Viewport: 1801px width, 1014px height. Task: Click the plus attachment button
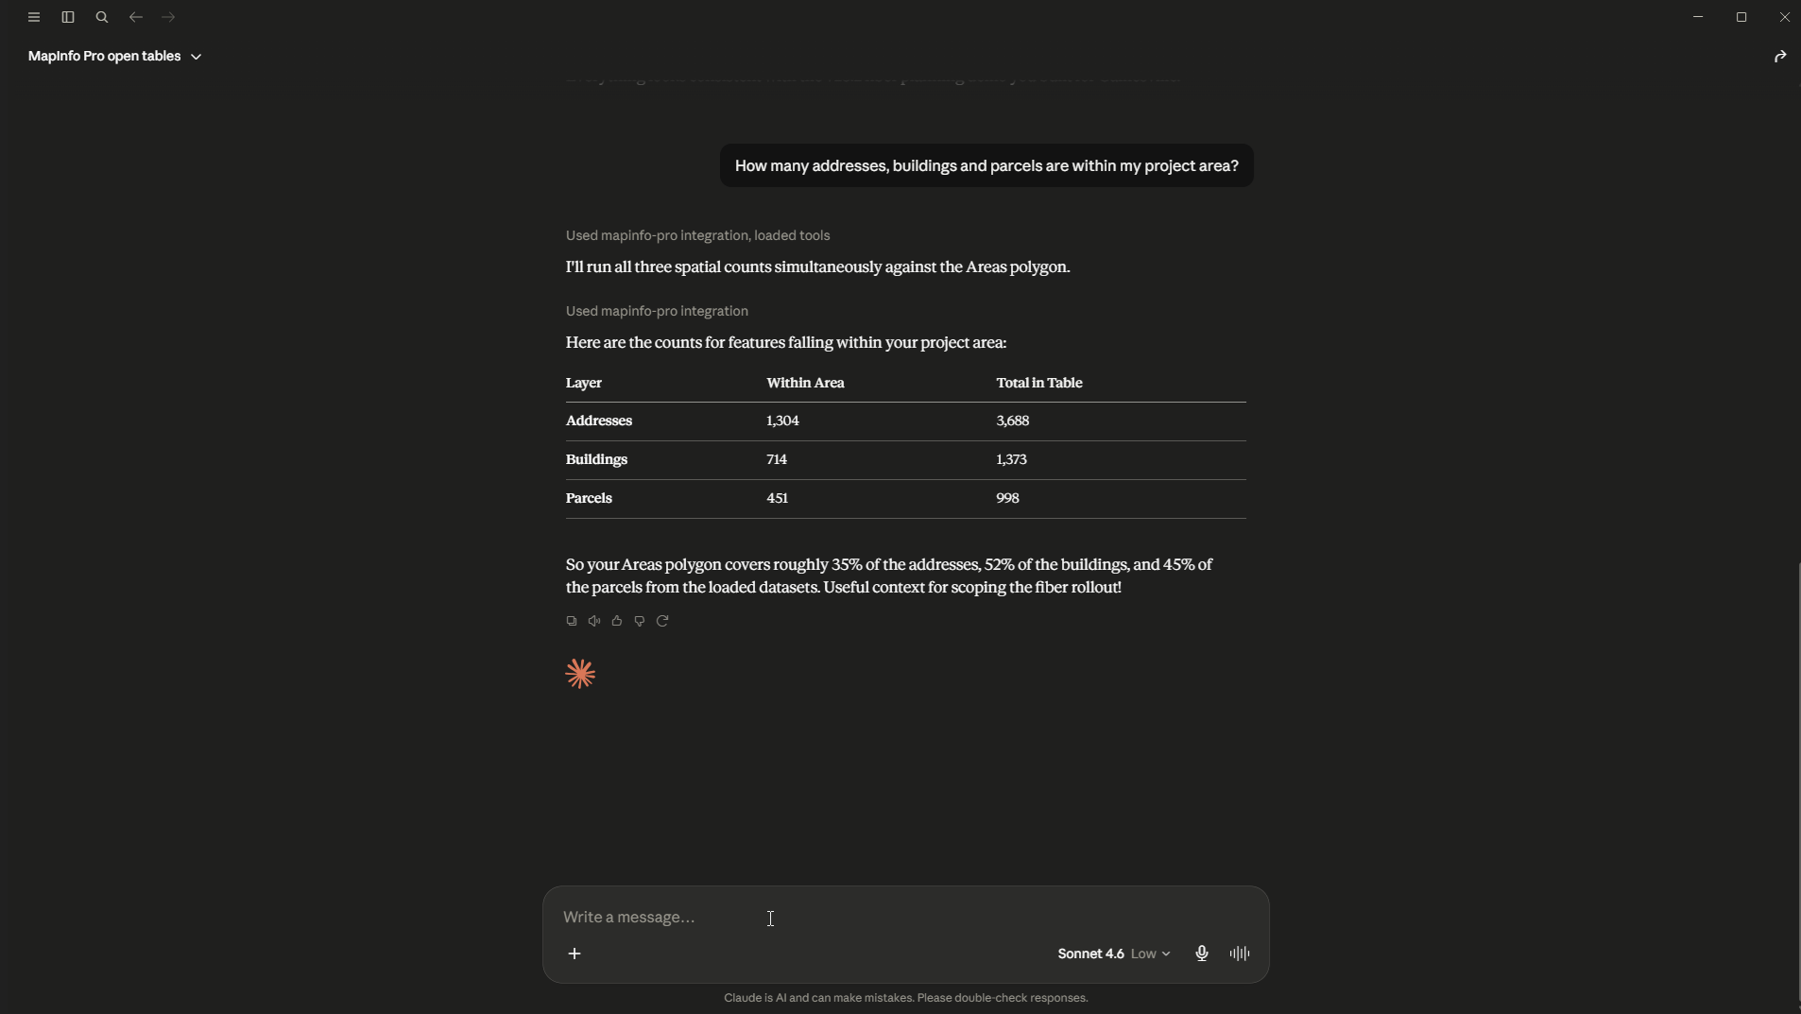point(575,954)
